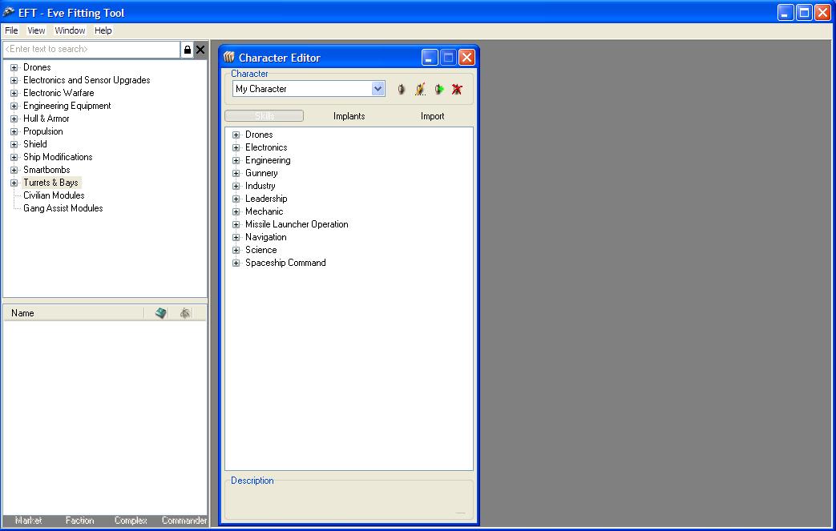The height and width of the screenshot is (531, 836).
Task: Open the Help menu
Action: click(103, 30)
